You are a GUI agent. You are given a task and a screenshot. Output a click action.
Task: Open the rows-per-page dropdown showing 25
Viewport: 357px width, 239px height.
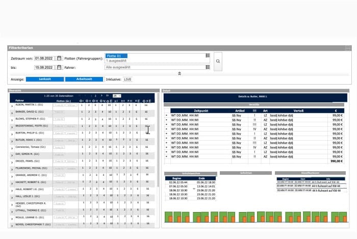(117, 96)
